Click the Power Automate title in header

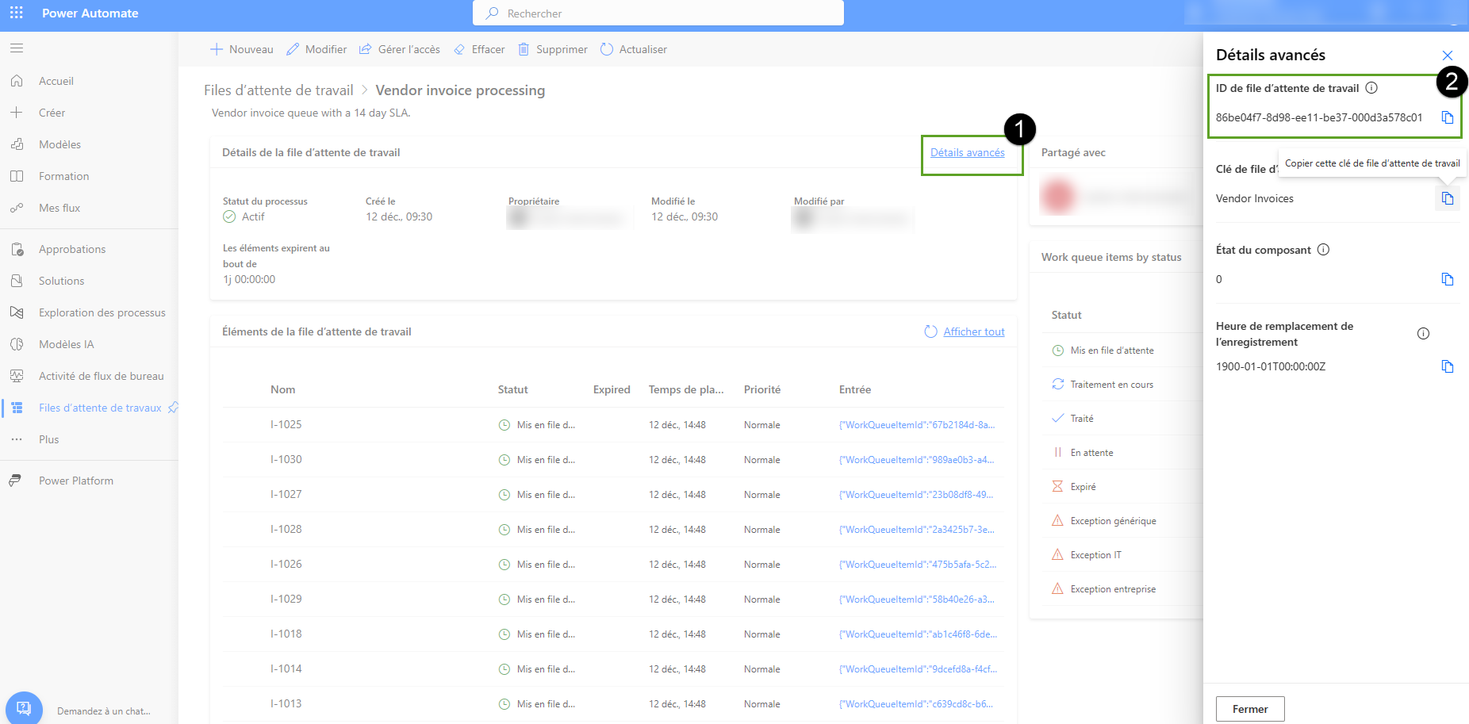[90, 13]
